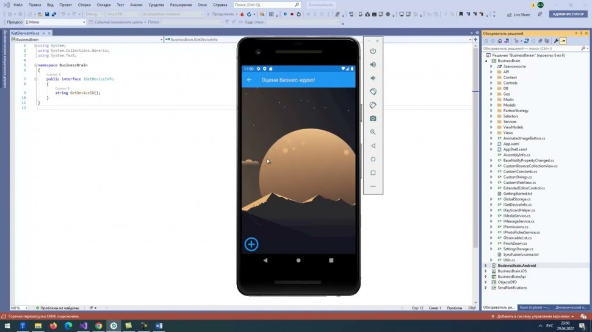
Task: Open the Отладка menu
Action: 103,5
